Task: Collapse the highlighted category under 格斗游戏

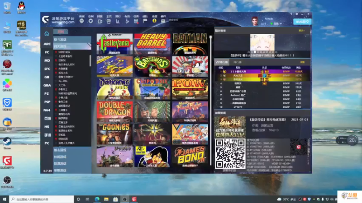Action: [72, 46]
